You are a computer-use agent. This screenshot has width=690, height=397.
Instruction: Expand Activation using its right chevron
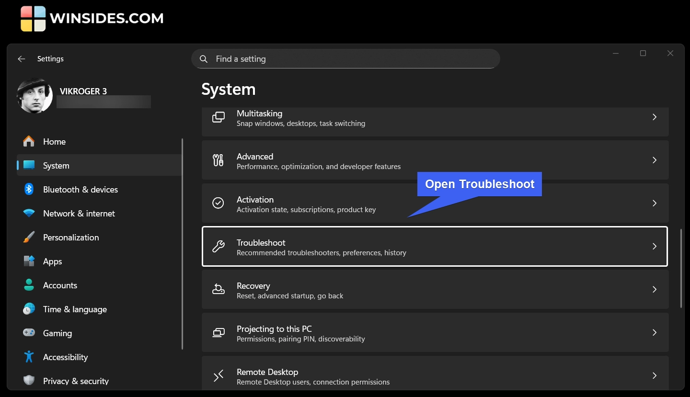point(655,203)
